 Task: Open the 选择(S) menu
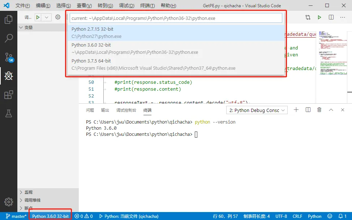(64, 6)
